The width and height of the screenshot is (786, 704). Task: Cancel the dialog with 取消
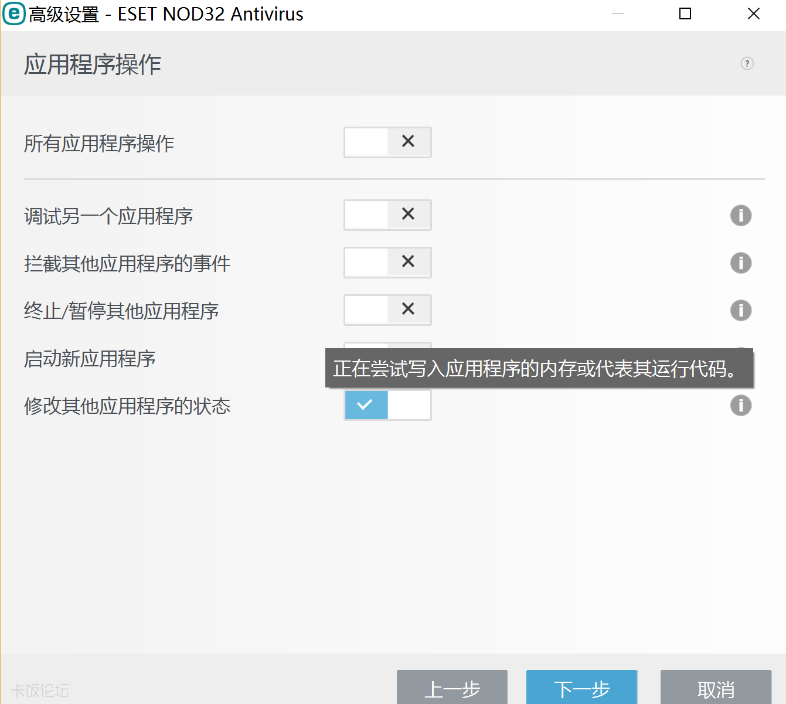(x=716, y=688)
